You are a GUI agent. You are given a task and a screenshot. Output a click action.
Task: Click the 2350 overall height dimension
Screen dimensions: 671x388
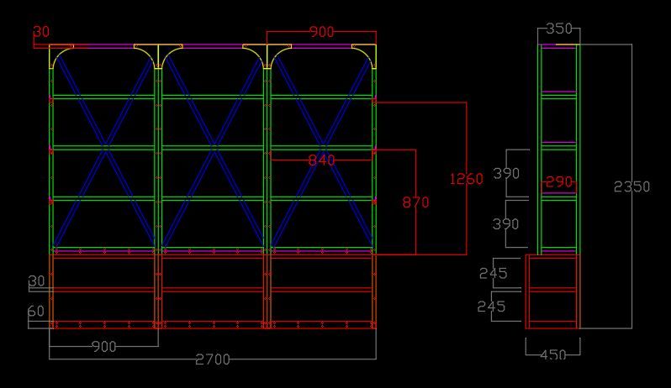pos(631,186)
